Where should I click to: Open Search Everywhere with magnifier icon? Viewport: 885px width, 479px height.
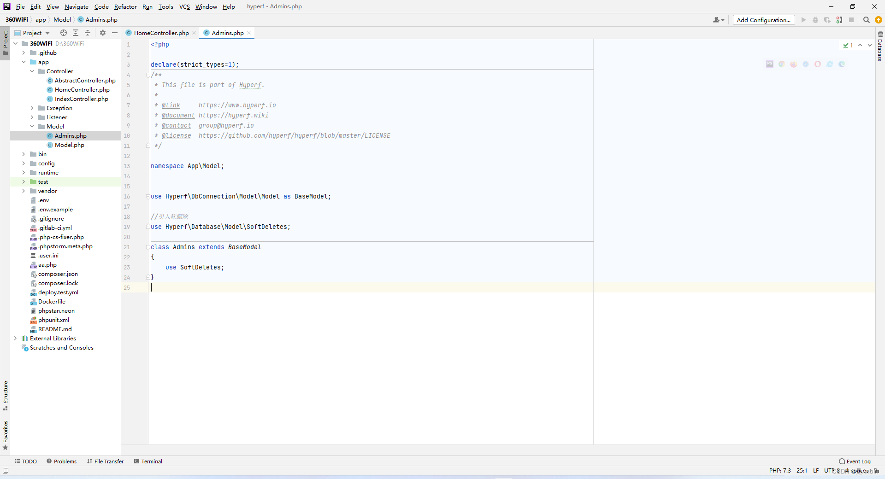coord(867,20)
